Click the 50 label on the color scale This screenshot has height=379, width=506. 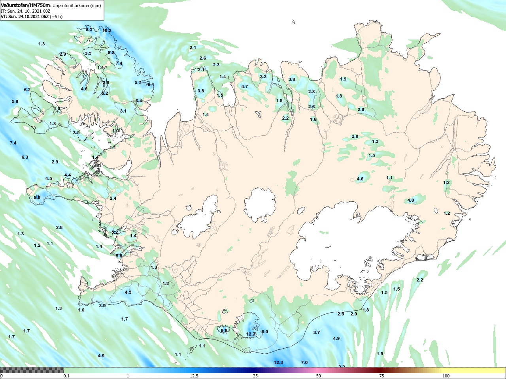(x=319, y=376)
